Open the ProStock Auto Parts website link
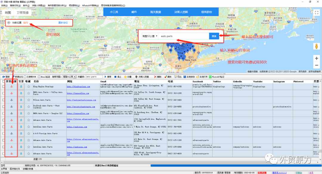The image size is (322, 174). pyautogui.click(x=81, y=107)
